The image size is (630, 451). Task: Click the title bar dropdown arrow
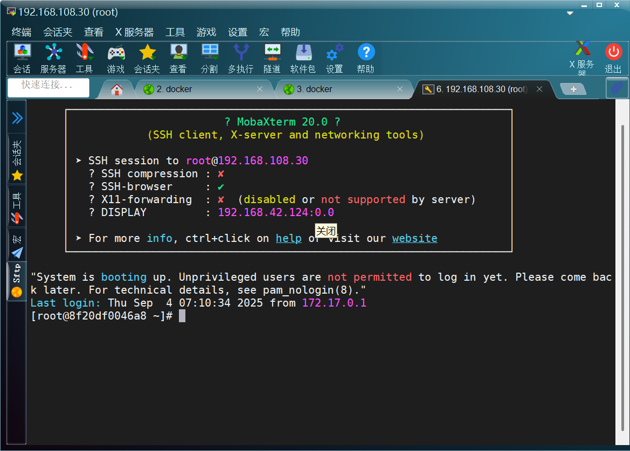point(570,13)
